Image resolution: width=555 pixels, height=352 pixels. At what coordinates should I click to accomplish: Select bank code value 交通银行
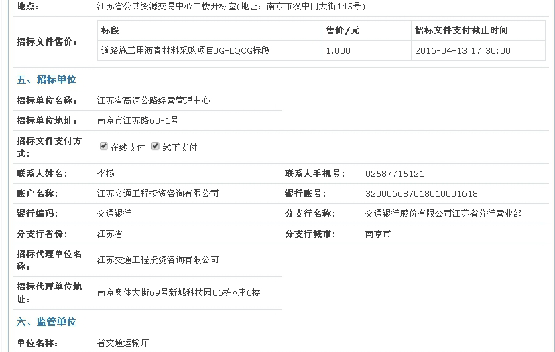click(114, 214)
